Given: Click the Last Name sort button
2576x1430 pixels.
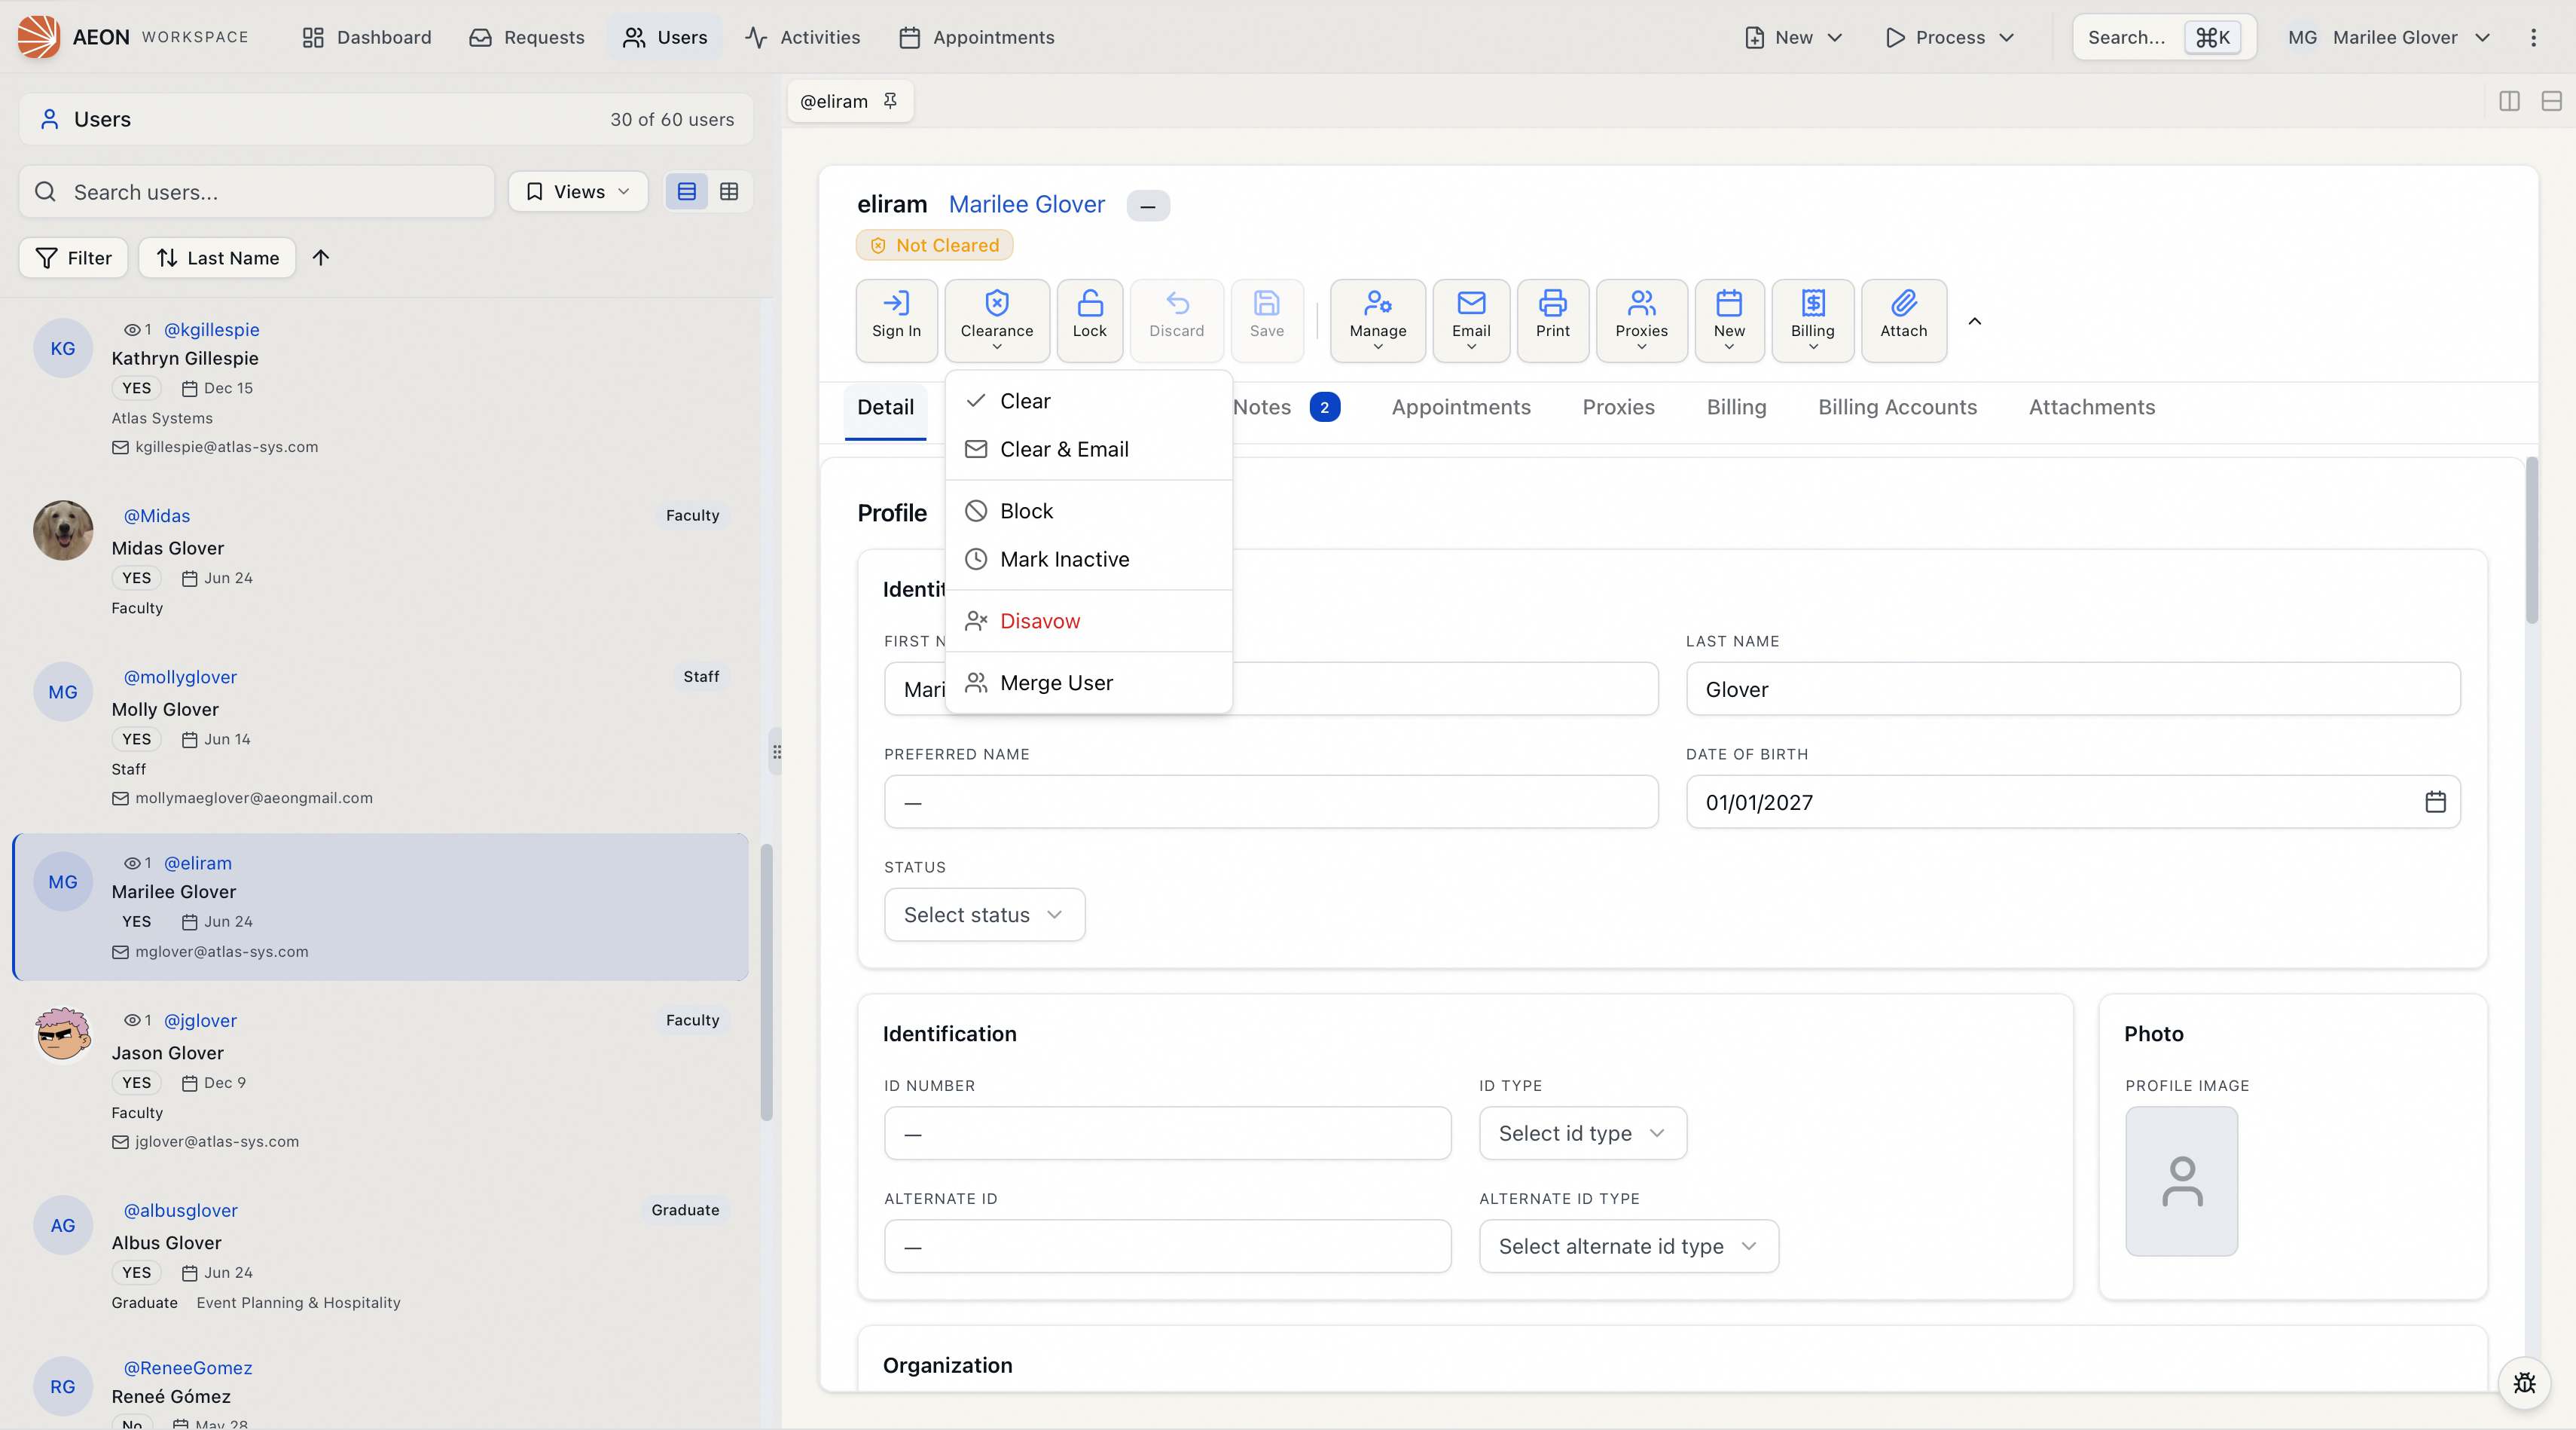Looking at the screenshot, I should point(217,258).
